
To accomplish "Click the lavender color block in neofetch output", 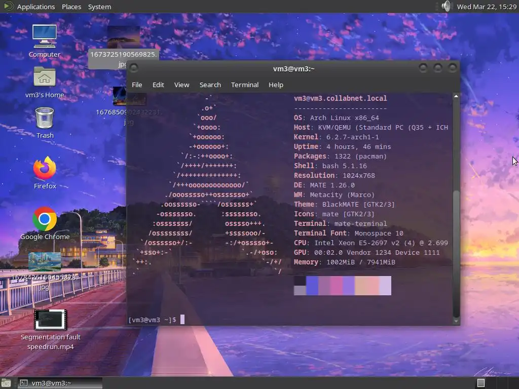I will coord(385,286).
